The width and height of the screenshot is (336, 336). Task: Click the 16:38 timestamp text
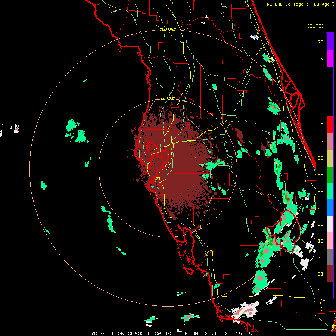coord(243,333)
